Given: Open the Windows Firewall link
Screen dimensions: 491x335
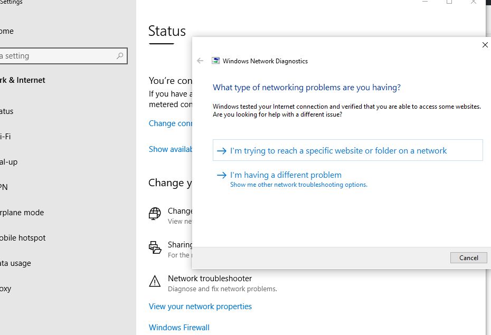Looking at the screenshot, I should [x=179, y=328].
